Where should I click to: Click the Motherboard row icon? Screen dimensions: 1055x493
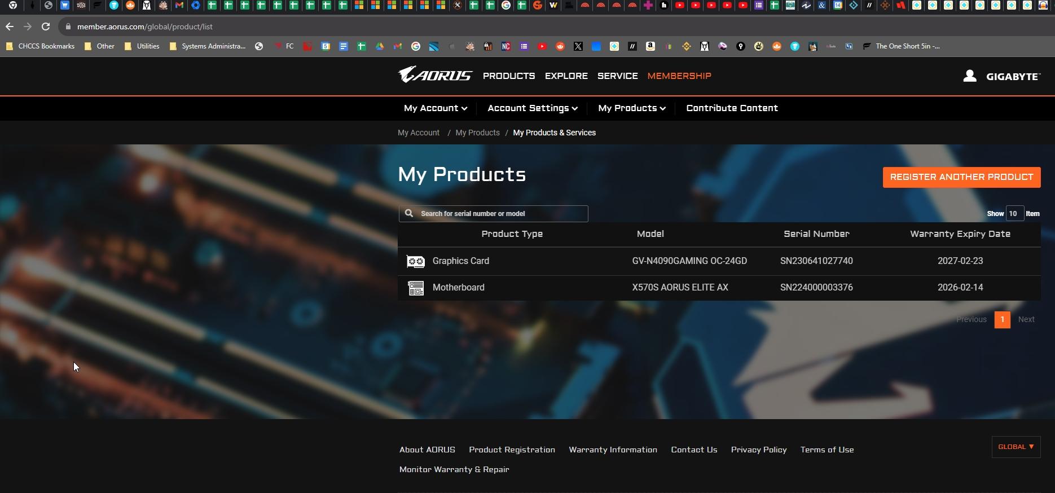(x=416, y=288)
